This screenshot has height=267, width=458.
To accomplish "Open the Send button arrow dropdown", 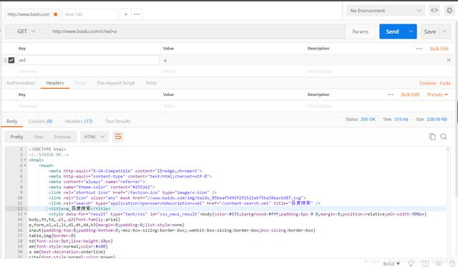I will pos(411,31).
